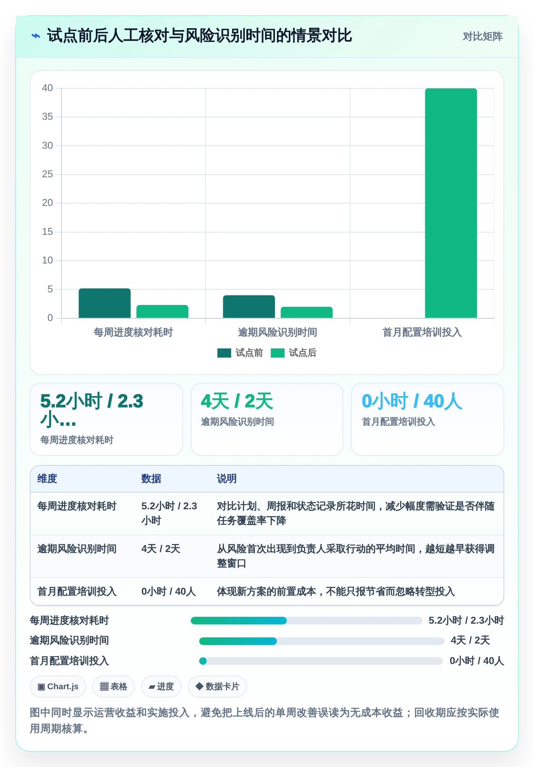Click progress value 0小时 / 40人
Image resolution: width=534 pixels, height=767 pixels.
pyautogui.click(x=477, y=661)
